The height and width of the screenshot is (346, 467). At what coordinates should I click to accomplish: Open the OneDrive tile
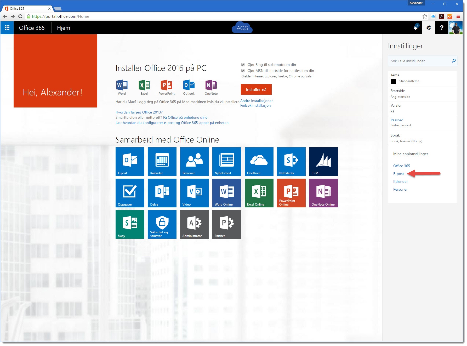[259, 162]
